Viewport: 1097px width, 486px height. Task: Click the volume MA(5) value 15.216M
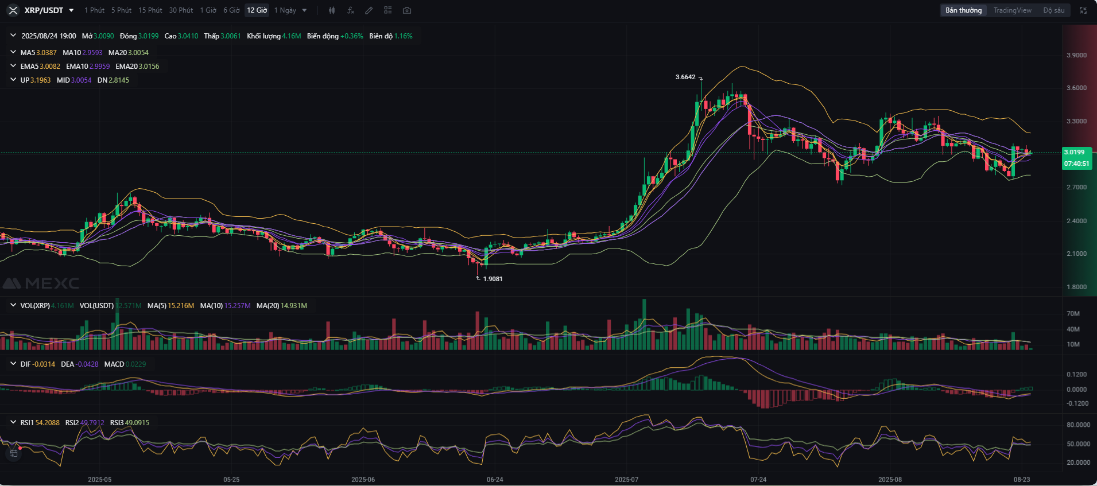181,305
